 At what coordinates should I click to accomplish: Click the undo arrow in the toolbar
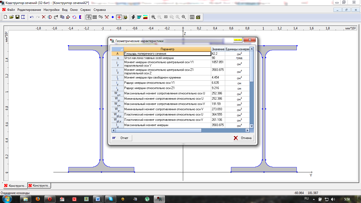click(32, 17)
